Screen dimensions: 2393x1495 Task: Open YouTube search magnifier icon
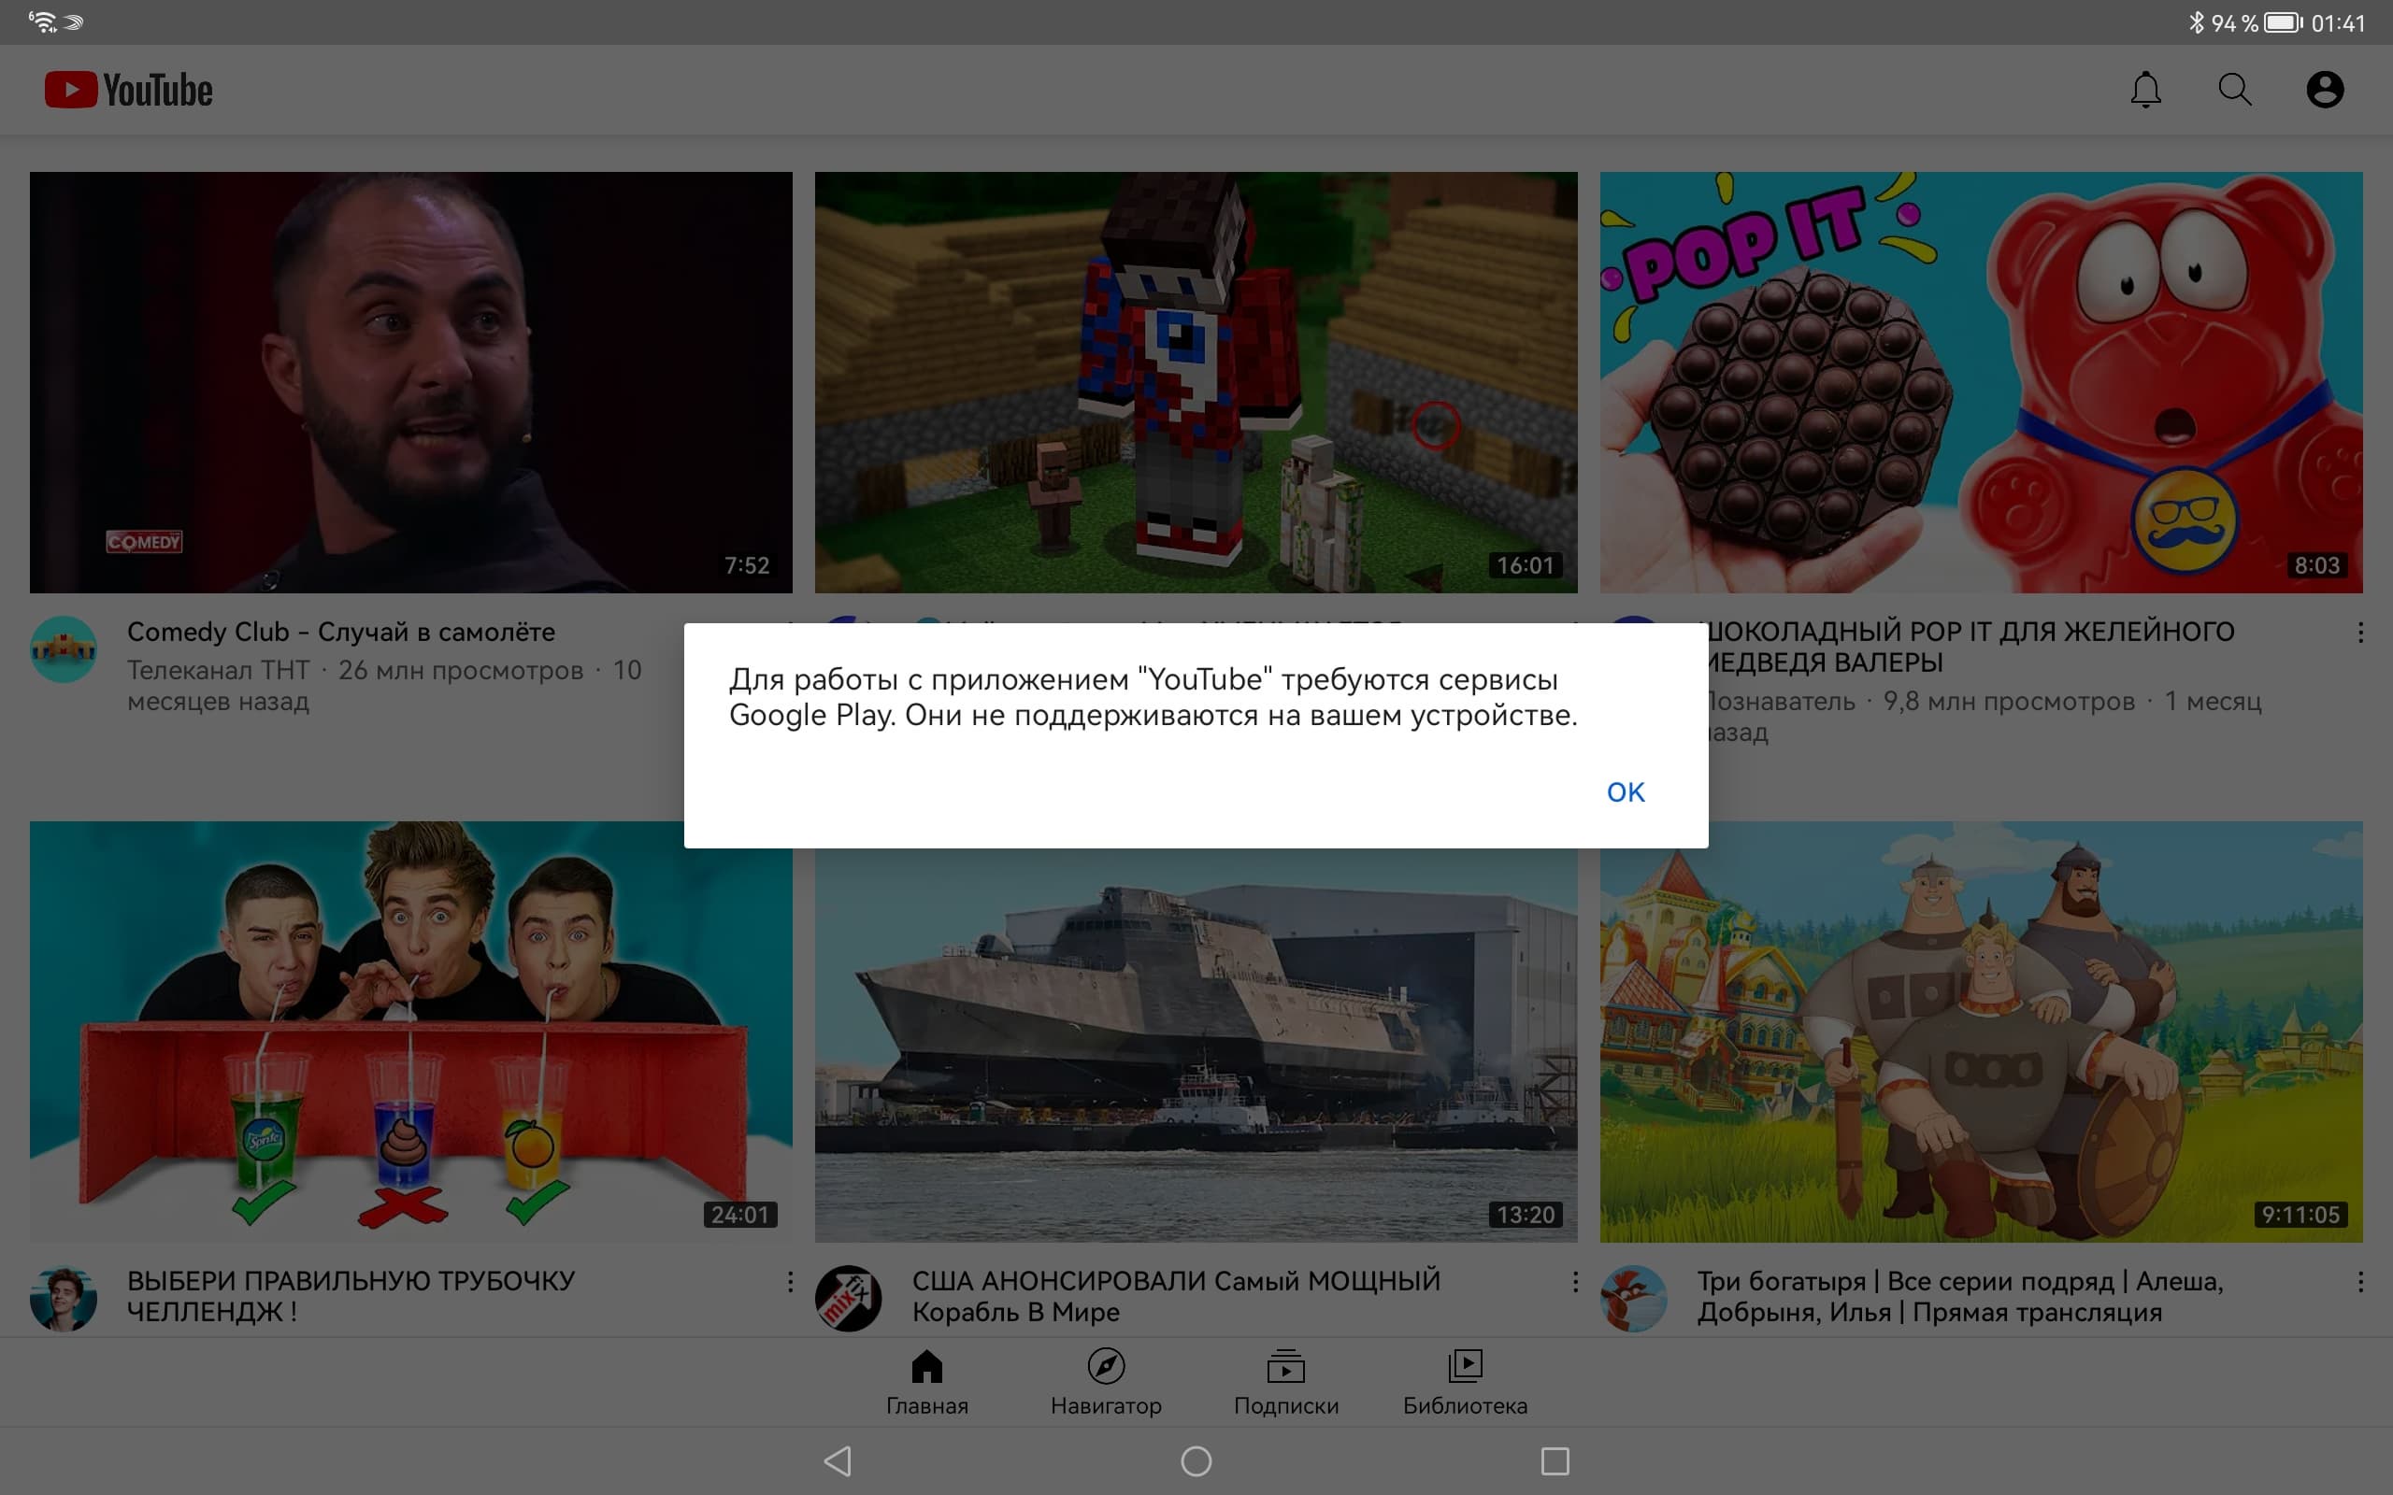coord(2234,90)
